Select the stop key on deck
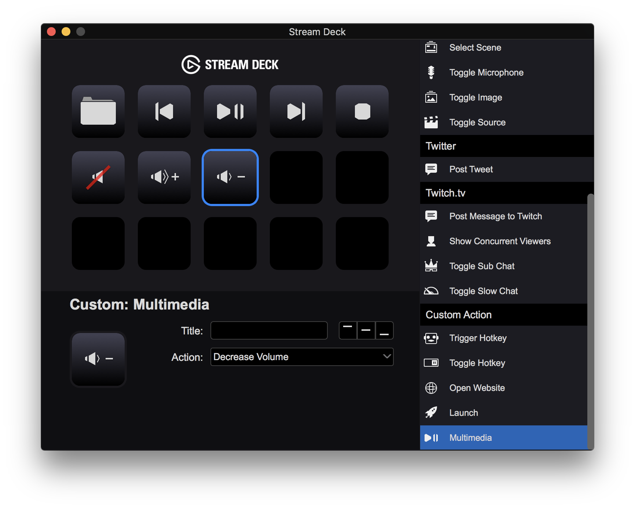Screen dimensions: 635x509 click(362, 111)
